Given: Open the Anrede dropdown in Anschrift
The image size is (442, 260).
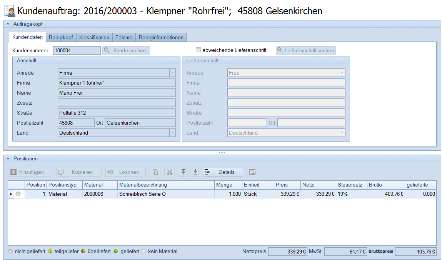Looking at the screenshot, I should (172, 73).
